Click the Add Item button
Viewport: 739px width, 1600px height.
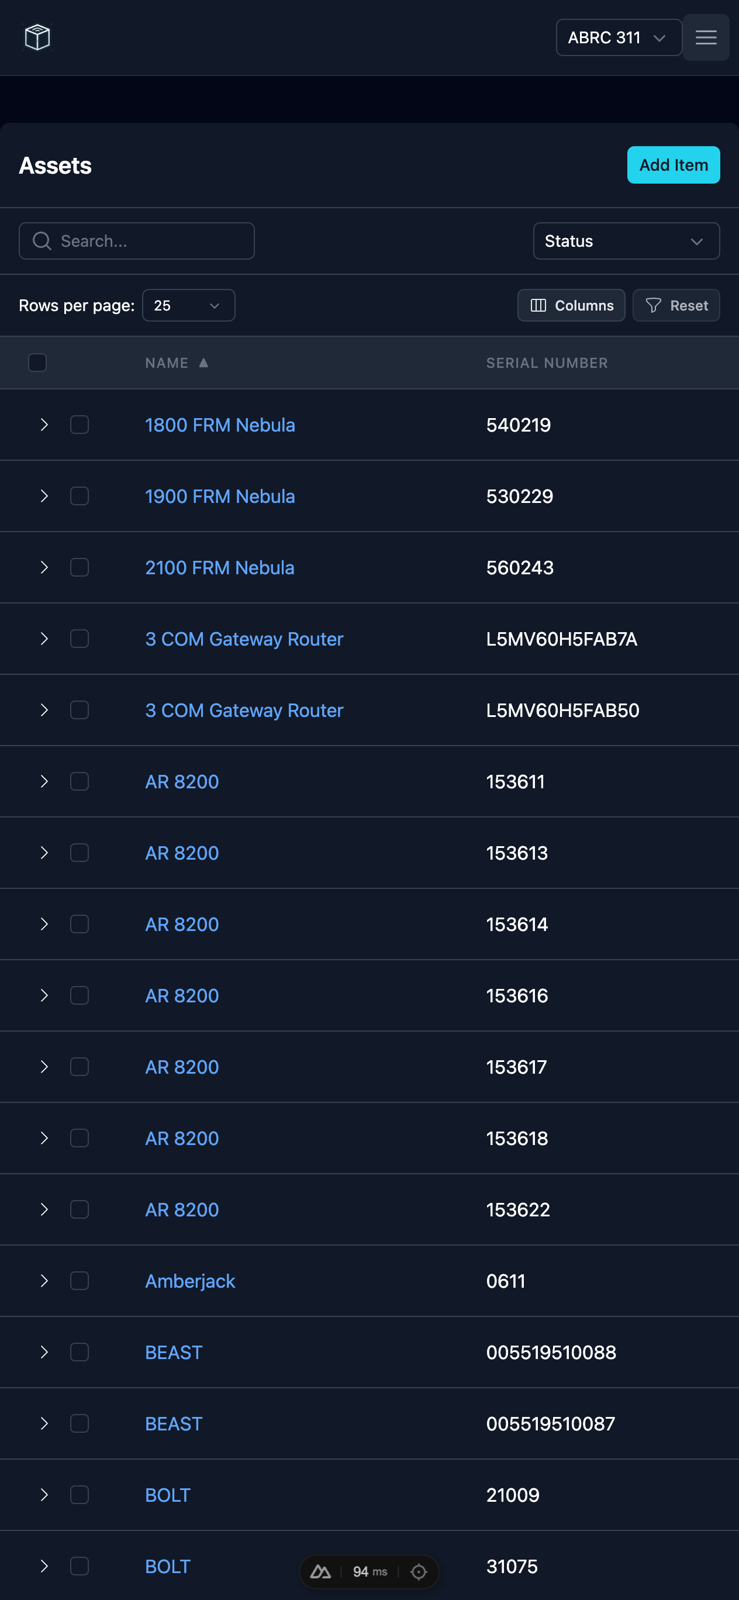tap(673, 165)
